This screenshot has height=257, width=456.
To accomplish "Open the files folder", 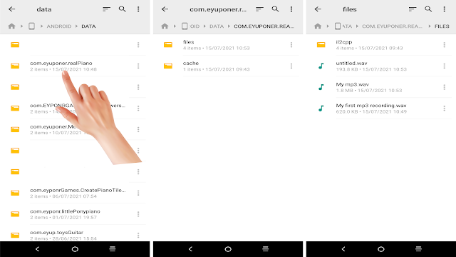I will (228, 45).
